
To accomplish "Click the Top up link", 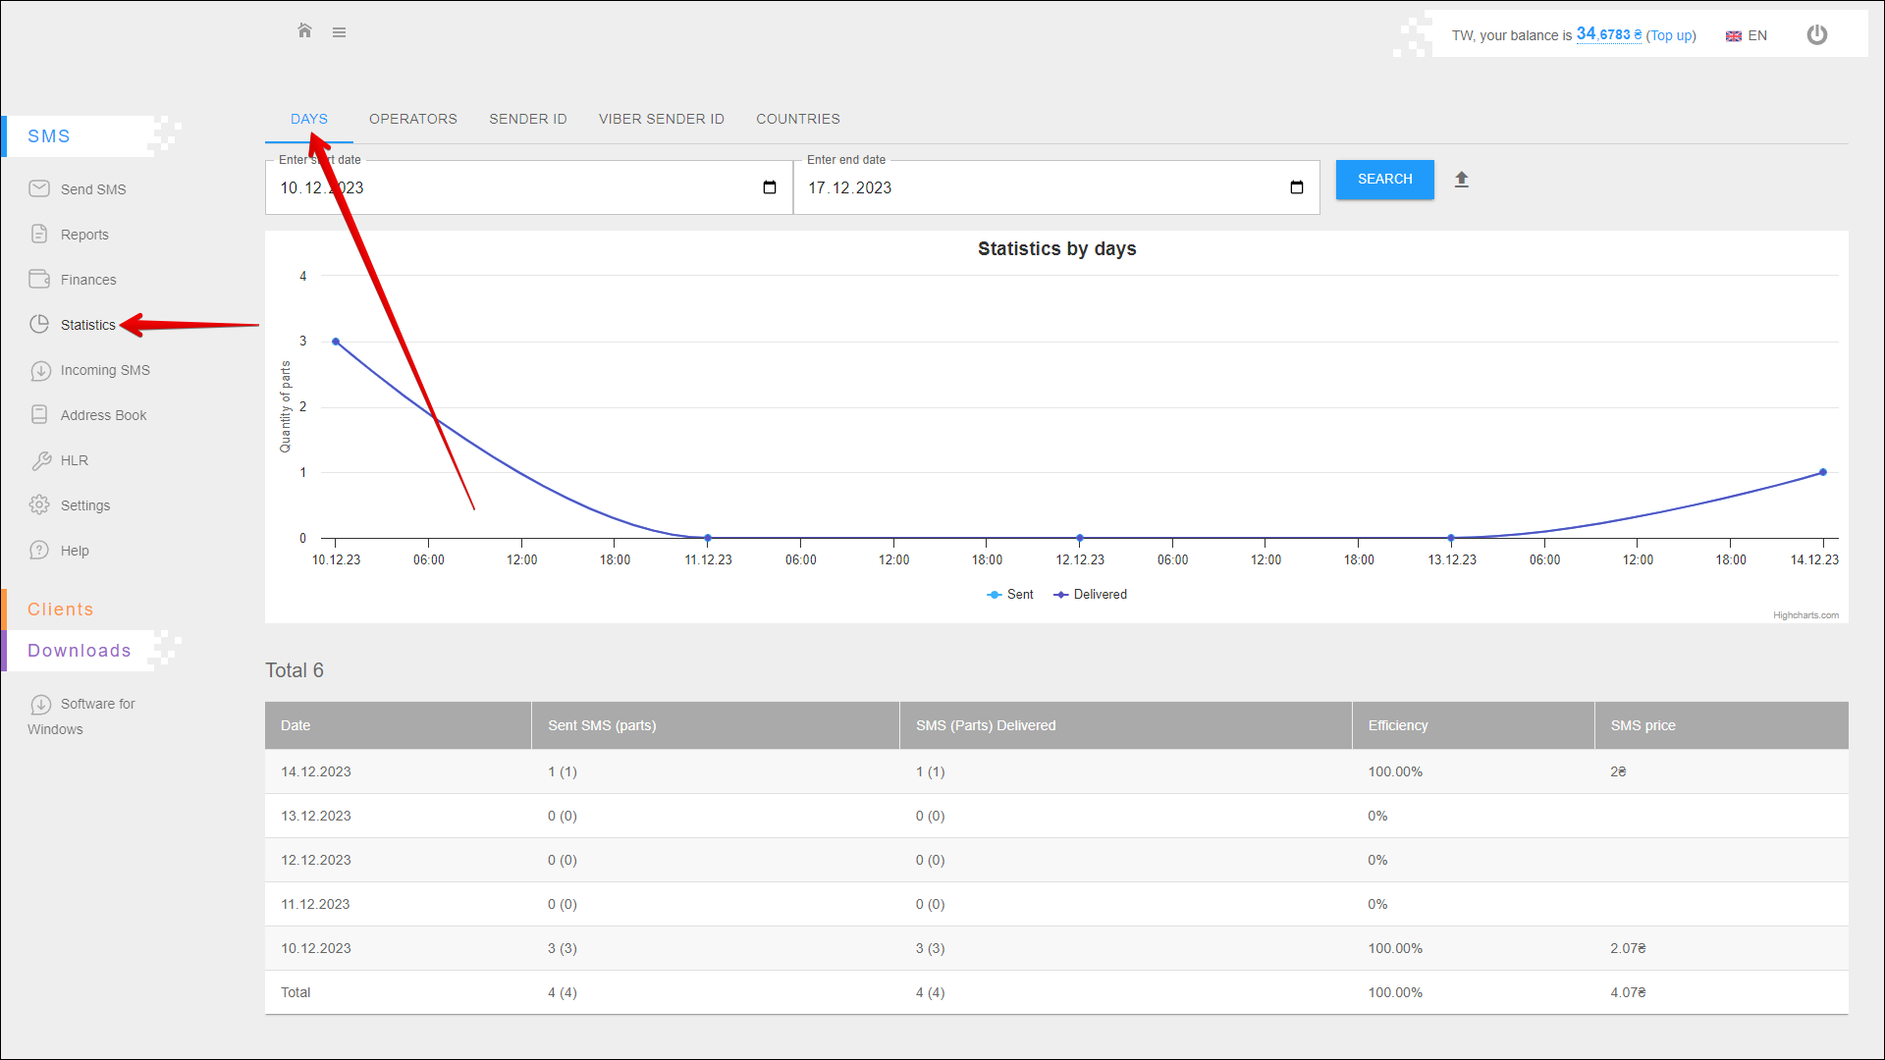I will [1671, 35].
